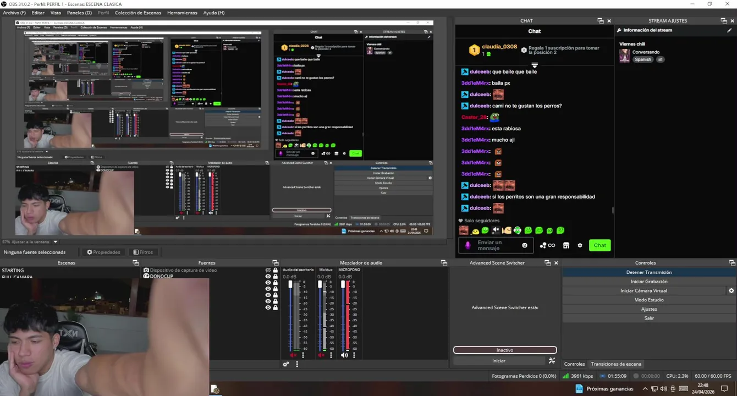Show the Dispositivo de captura de video source
737x396 pixels.
point(268,270)
